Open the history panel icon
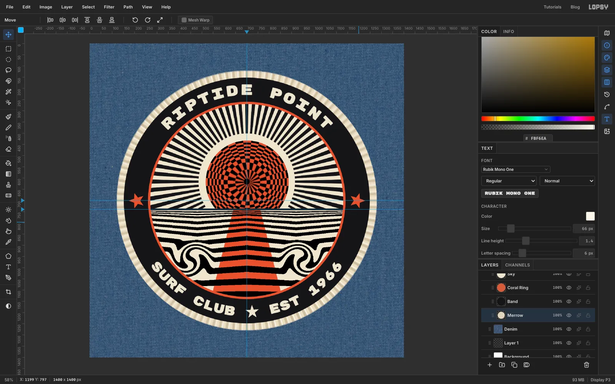The height and width of the screenshot is (384, 615). [607, 94]
